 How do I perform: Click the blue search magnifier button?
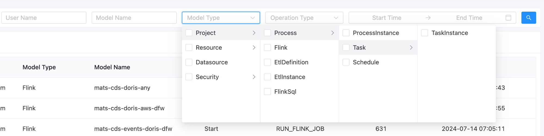528,18
